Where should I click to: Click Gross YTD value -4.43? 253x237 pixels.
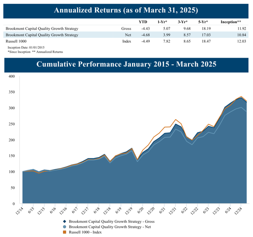pos(145,28)
